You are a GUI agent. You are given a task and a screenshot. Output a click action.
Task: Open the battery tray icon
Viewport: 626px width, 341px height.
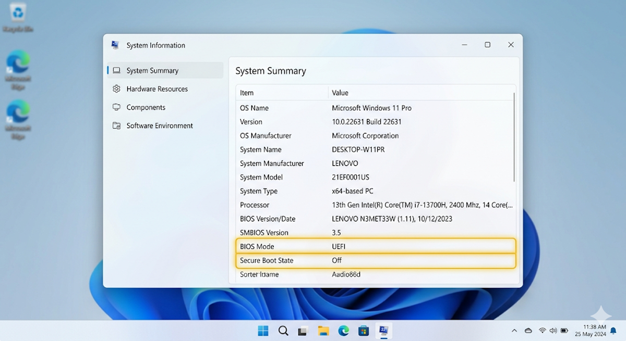click(x=564, y=331)
